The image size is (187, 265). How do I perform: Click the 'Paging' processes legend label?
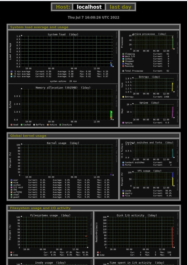pos(129,64)
